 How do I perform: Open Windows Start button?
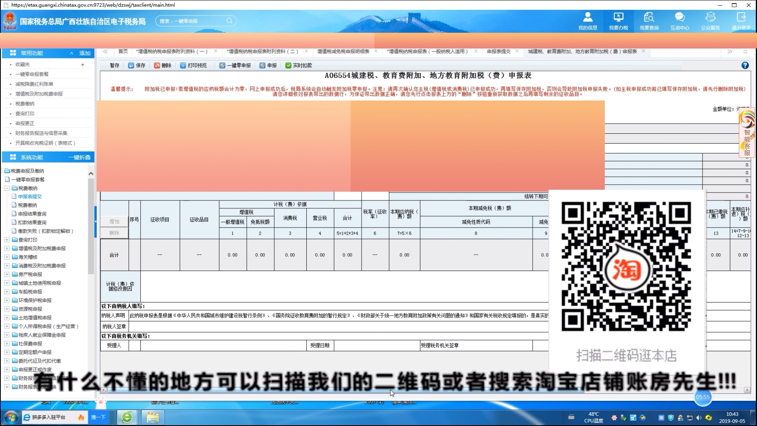tap(11, 417)
